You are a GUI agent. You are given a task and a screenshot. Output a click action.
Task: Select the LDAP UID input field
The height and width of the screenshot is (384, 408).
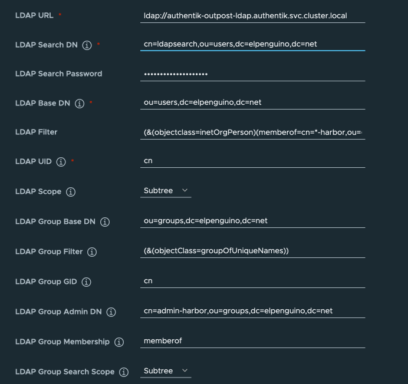coord(252,160)
